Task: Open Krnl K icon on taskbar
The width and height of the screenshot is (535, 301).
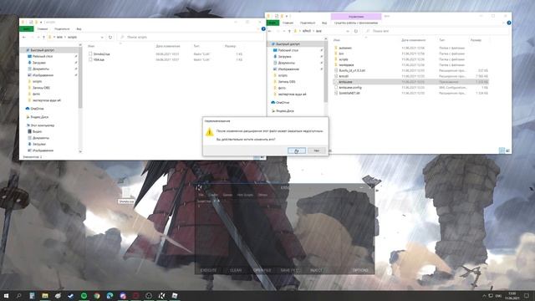Action: [161, 295]
